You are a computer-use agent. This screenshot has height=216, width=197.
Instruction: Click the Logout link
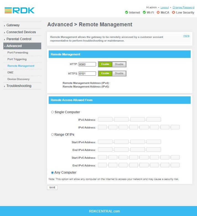point(164,7)
